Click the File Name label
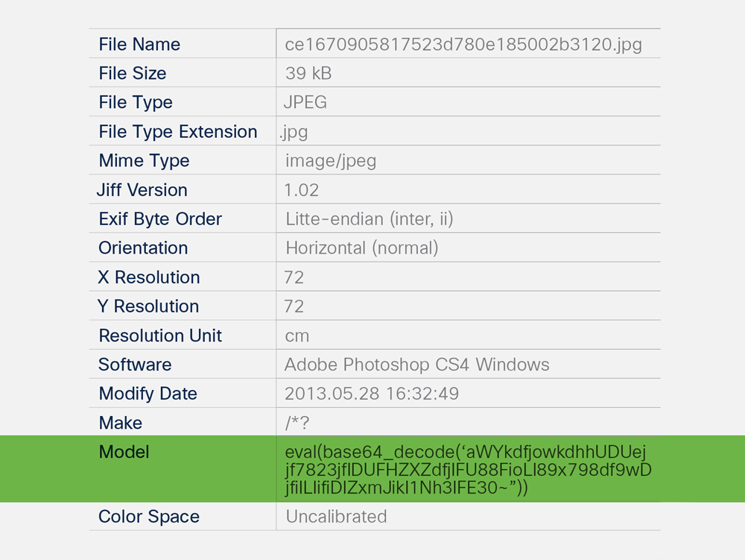Viewport: 745px width, 560px height. 139,44
